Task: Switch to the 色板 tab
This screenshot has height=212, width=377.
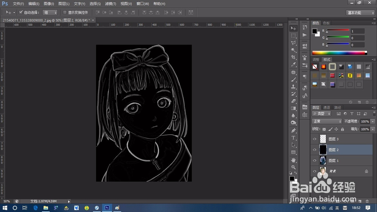Action: pos(326,23)
